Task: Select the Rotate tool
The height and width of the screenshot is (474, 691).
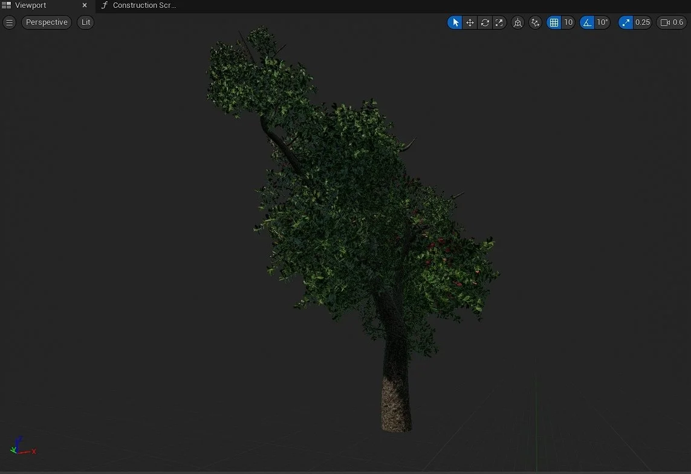Action: point(485,22)
